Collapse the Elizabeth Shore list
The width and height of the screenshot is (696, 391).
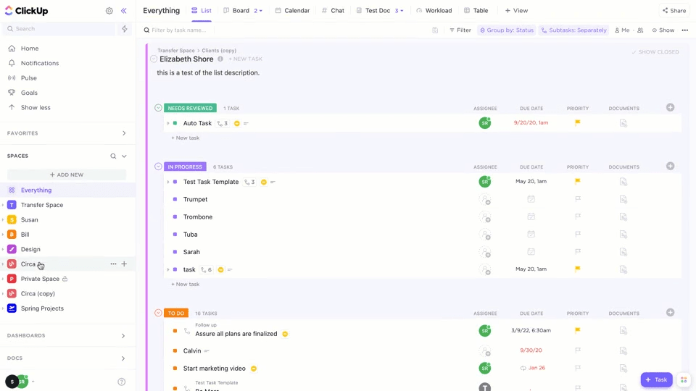154,59
